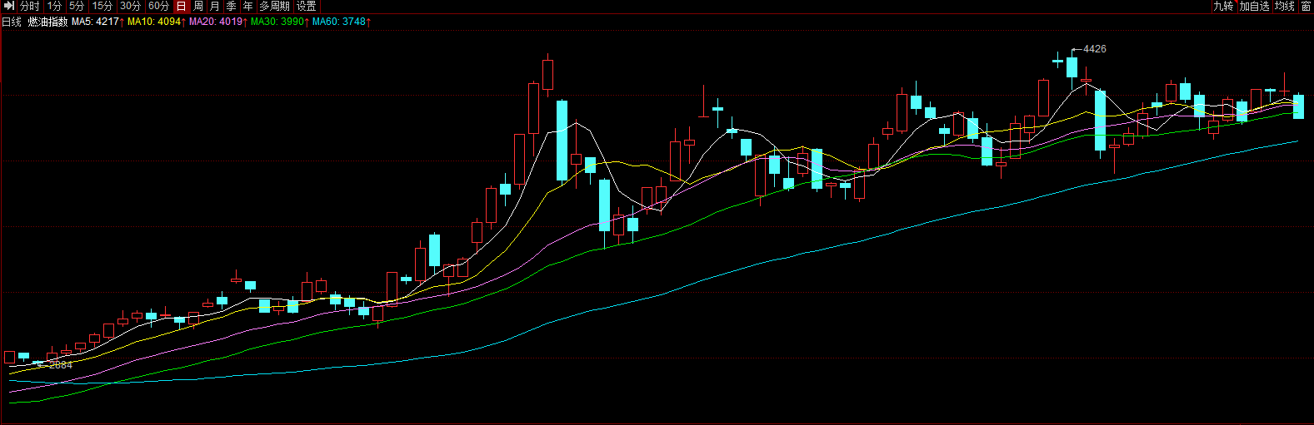Switch to the 月 monthly chart
The image size is (1314, 425).
click(x=215, y=6)
